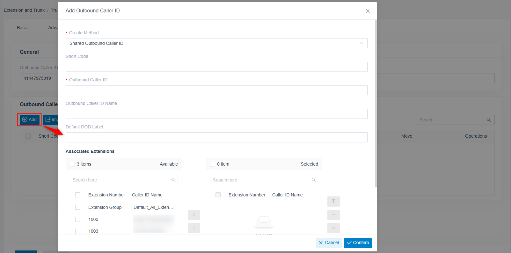The image size is (511, 253).
Task: Confirm the new outbound caller ID
Action: click(358, 243)
